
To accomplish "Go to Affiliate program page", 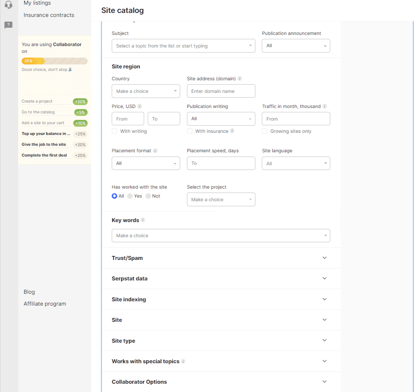I will (x=45, y=304).
